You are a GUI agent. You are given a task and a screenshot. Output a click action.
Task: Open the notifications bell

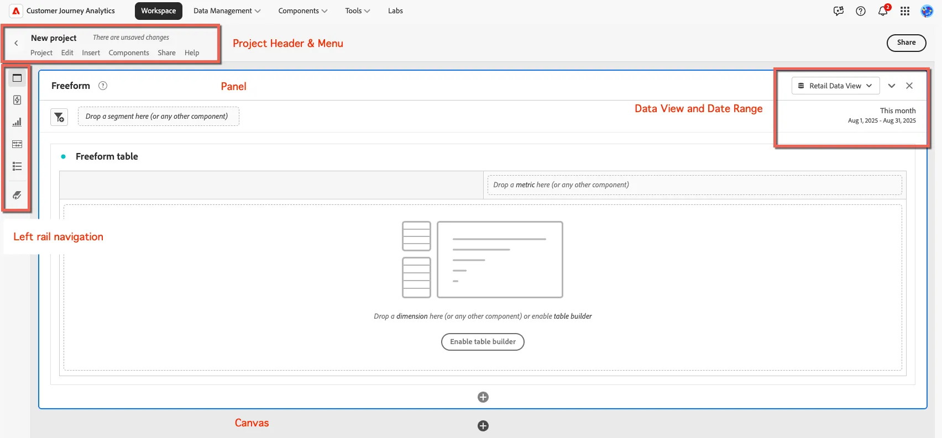[x=883, y=10]
